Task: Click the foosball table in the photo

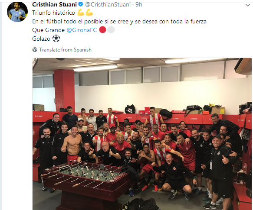Action: [85, 183]
